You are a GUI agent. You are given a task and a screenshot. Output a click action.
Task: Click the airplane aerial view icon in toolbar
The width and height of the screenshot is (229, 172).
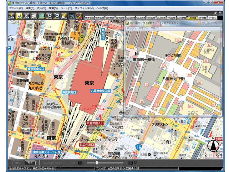[72, 16]
